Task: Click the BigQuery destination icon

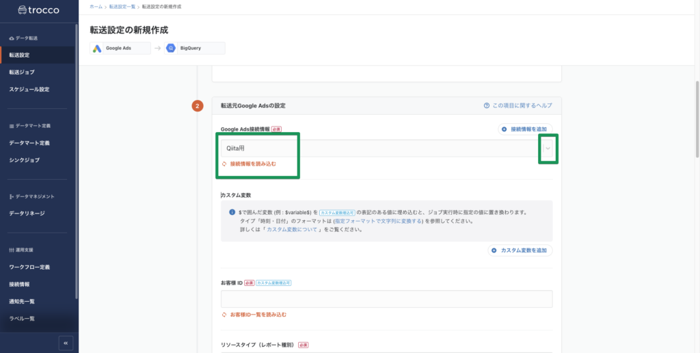Action: (171, 49)
